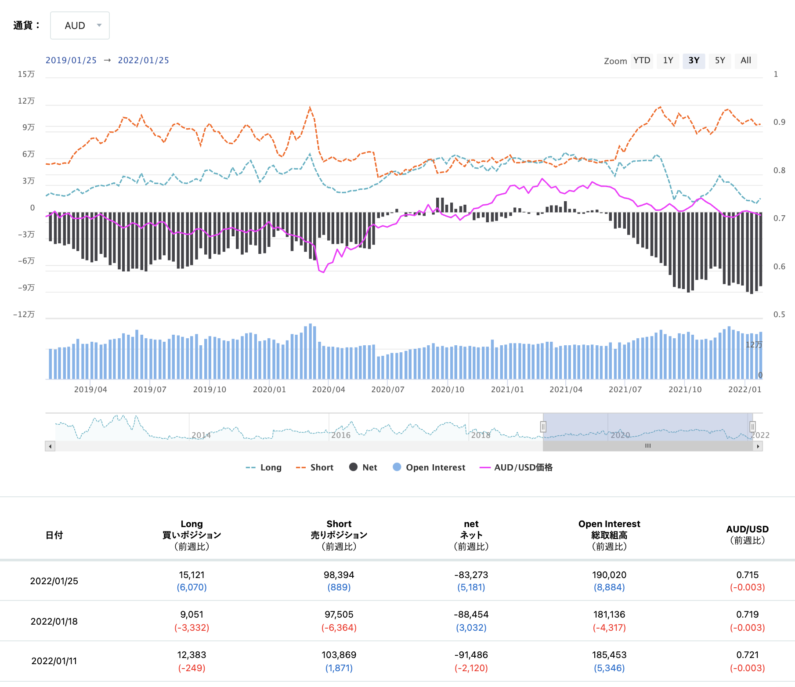Click Short value 103,869

pos(339,655)
